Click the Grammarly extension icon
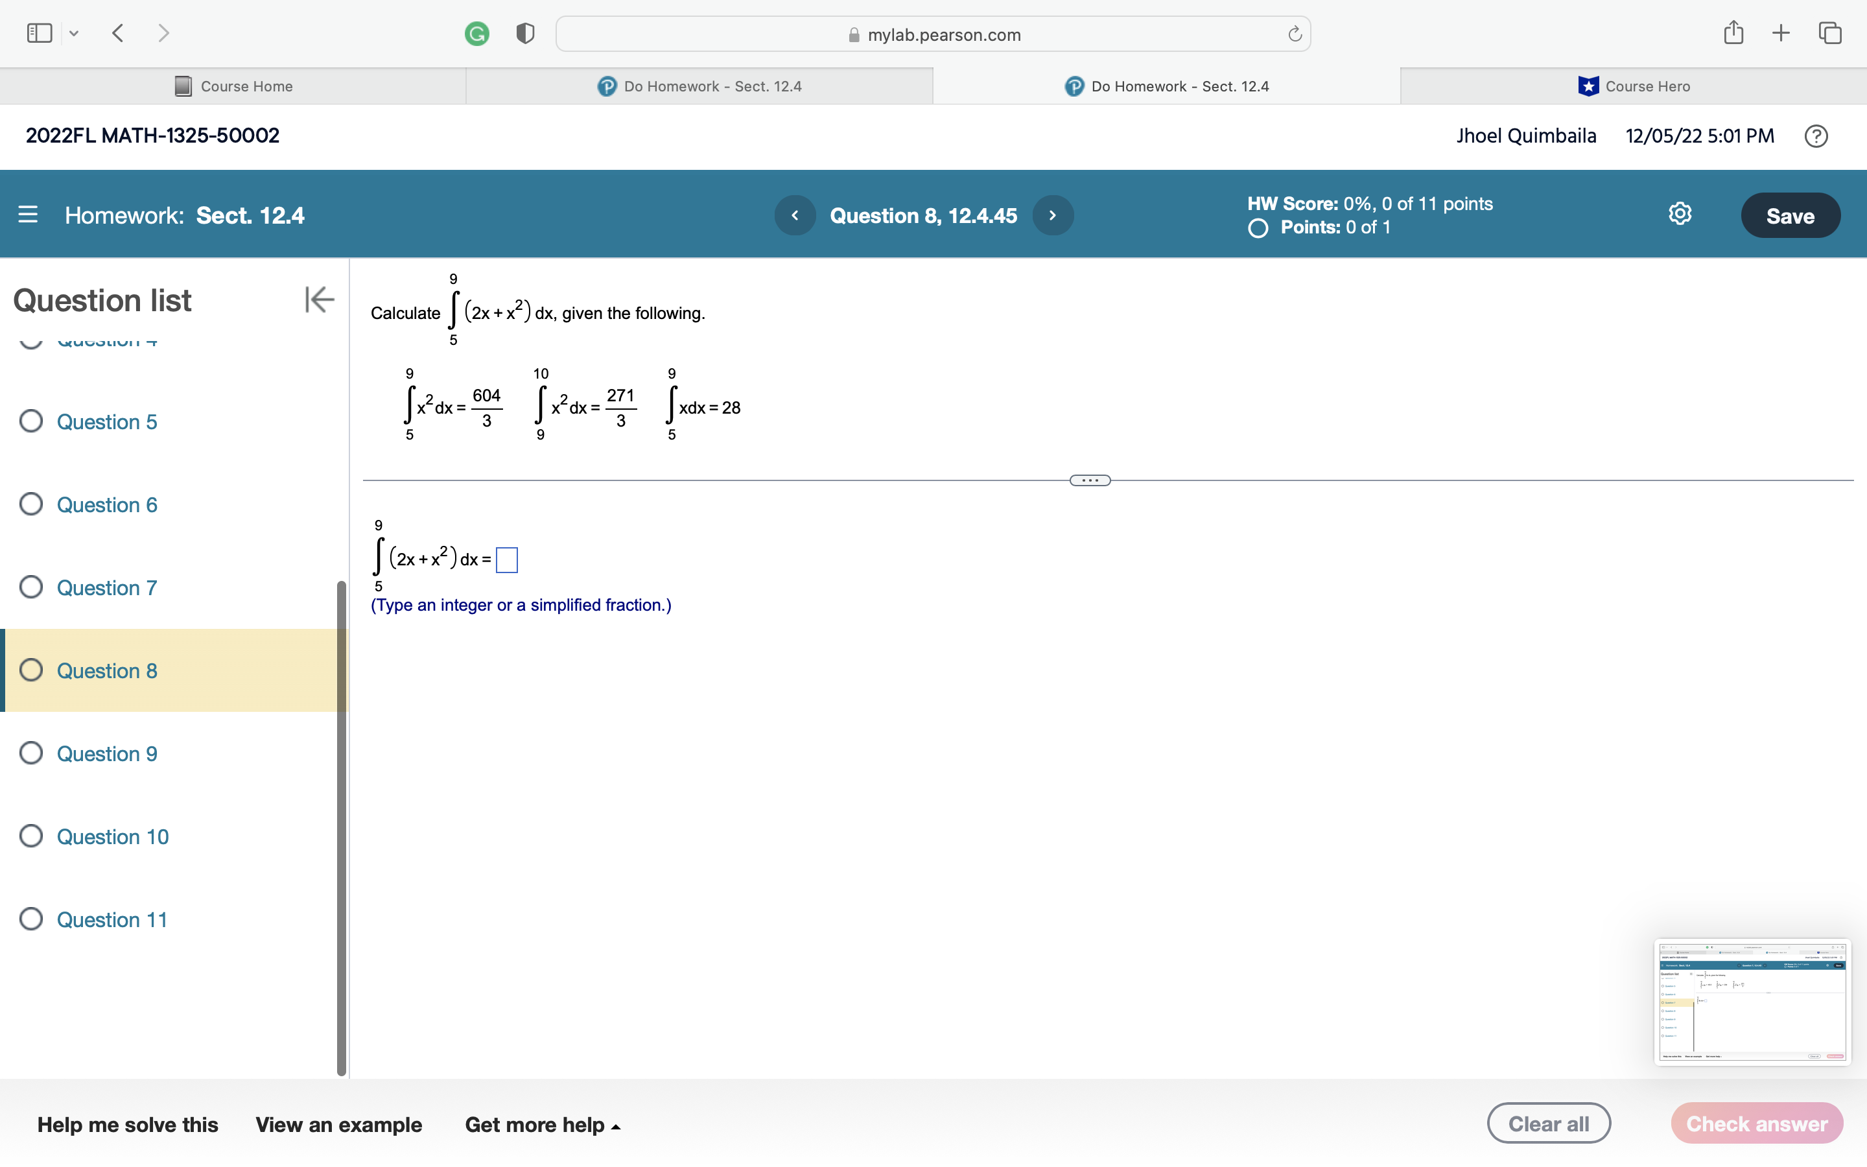The width and height of the screenshot is (1867, 1167). click(x=476, y=34)
